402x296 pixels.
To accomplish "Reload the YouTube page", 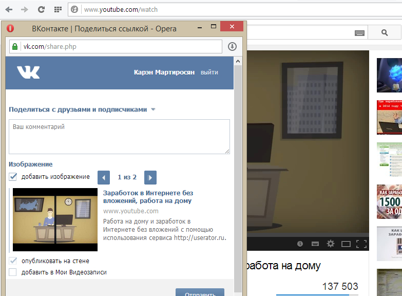I will [x=41, y=9].
